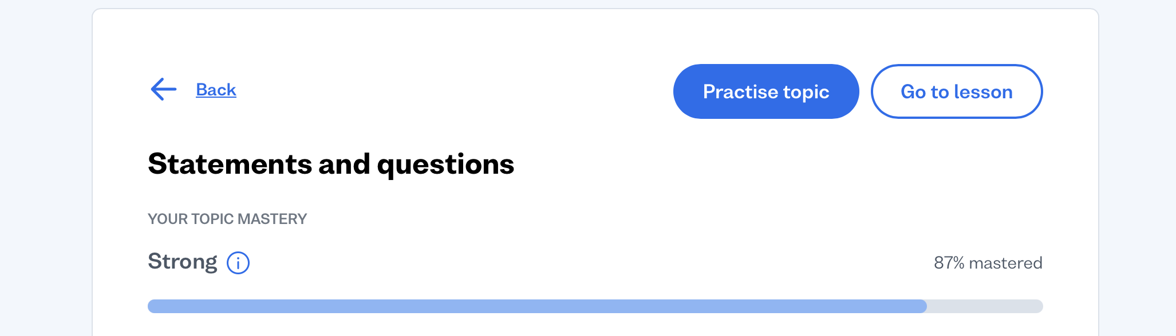The width and height of the screenshot is (1176, 336).
Task: Click the YOUR TOPIC MASTERY label
Action: pos(227,219)
